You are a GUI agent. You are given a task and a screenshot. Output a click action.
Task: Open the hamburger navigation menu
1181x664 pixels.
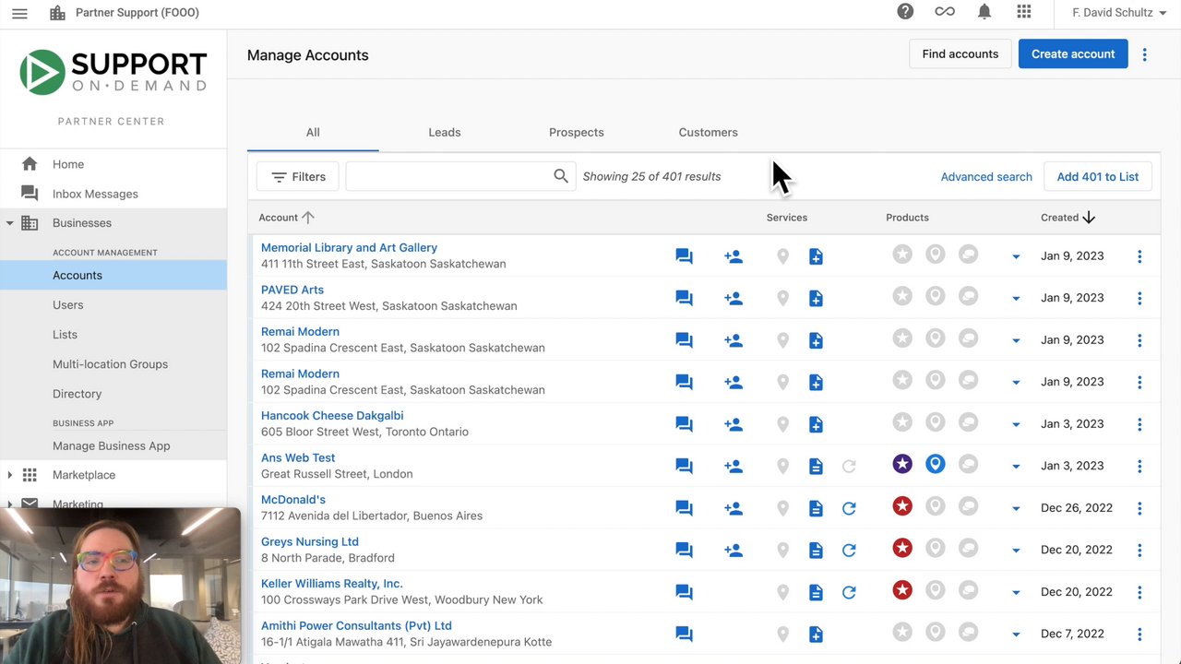[x=19, y=13]
